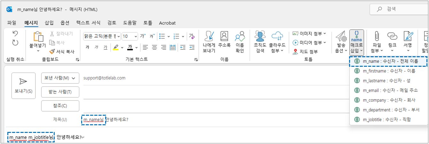Switch to the Insert (삽입) tab
429x144 pixels.
pyautogui.click(x=49, y=23)
